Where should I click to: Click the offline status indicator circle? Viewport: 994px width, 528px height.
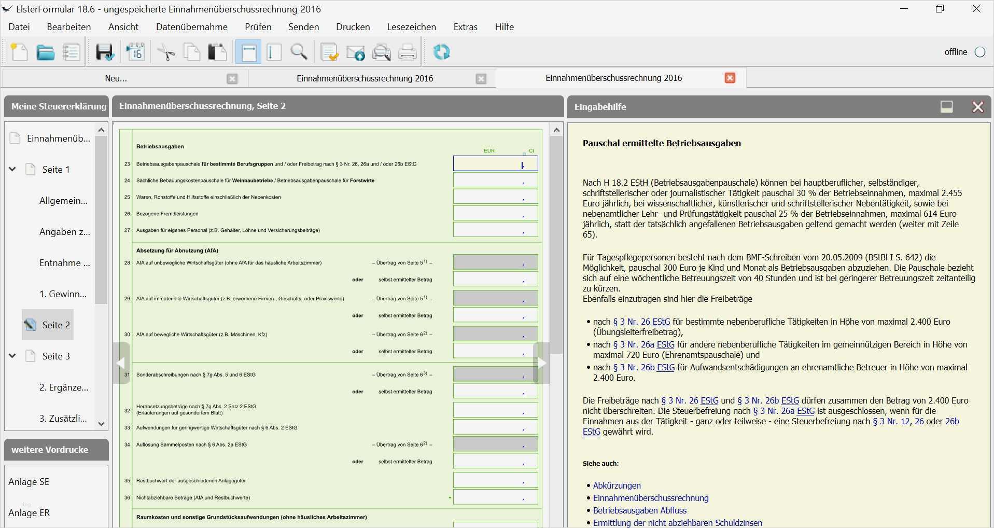point(979,52)
